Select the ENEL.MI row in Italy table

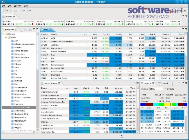(112, 55)
